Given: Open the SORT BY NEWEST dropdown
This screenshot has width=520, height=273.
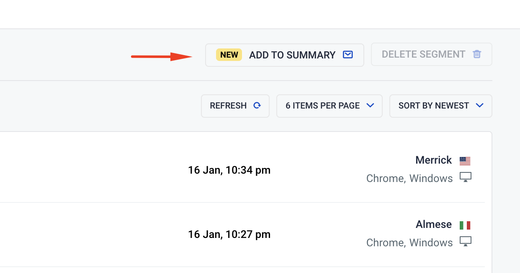Looking at the screenshot, I should 440,106.
